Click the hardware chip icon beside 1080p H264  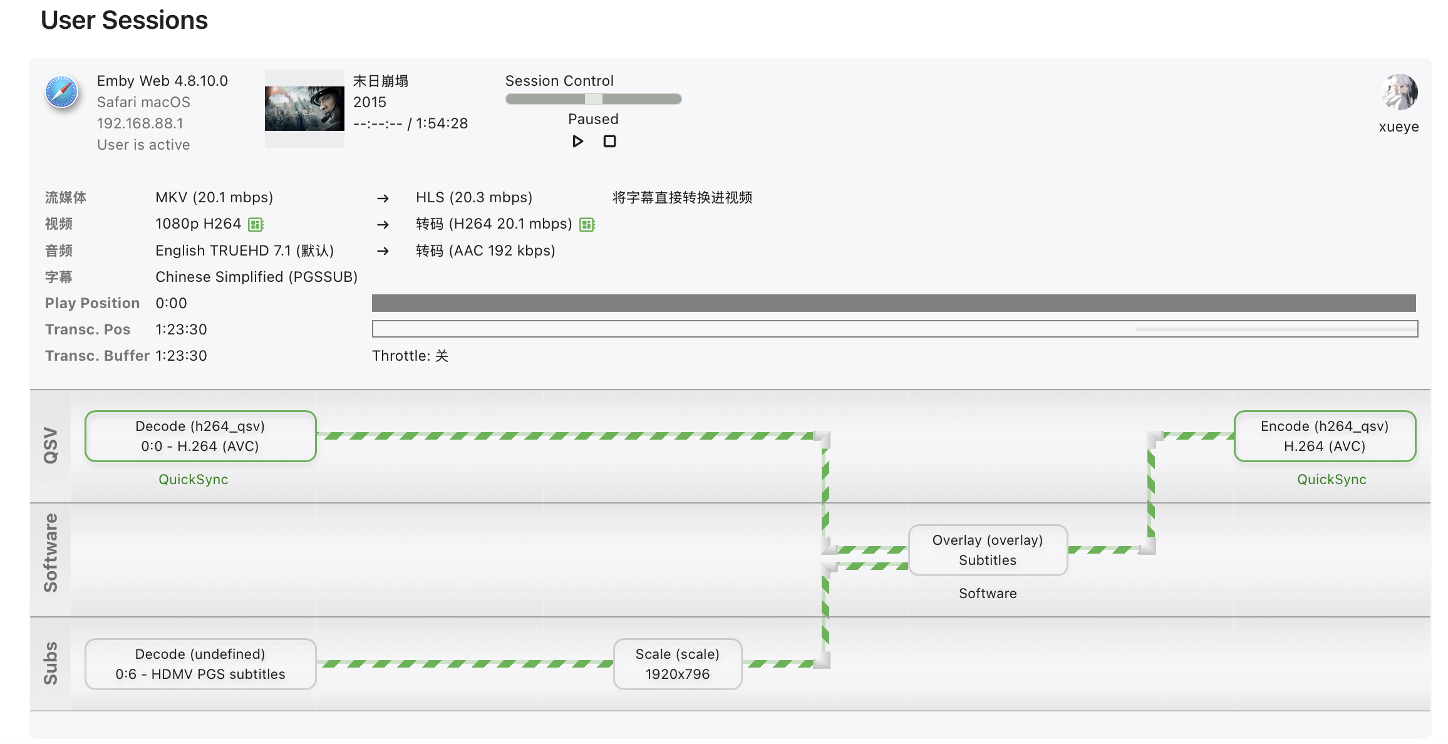pos(256,224)
